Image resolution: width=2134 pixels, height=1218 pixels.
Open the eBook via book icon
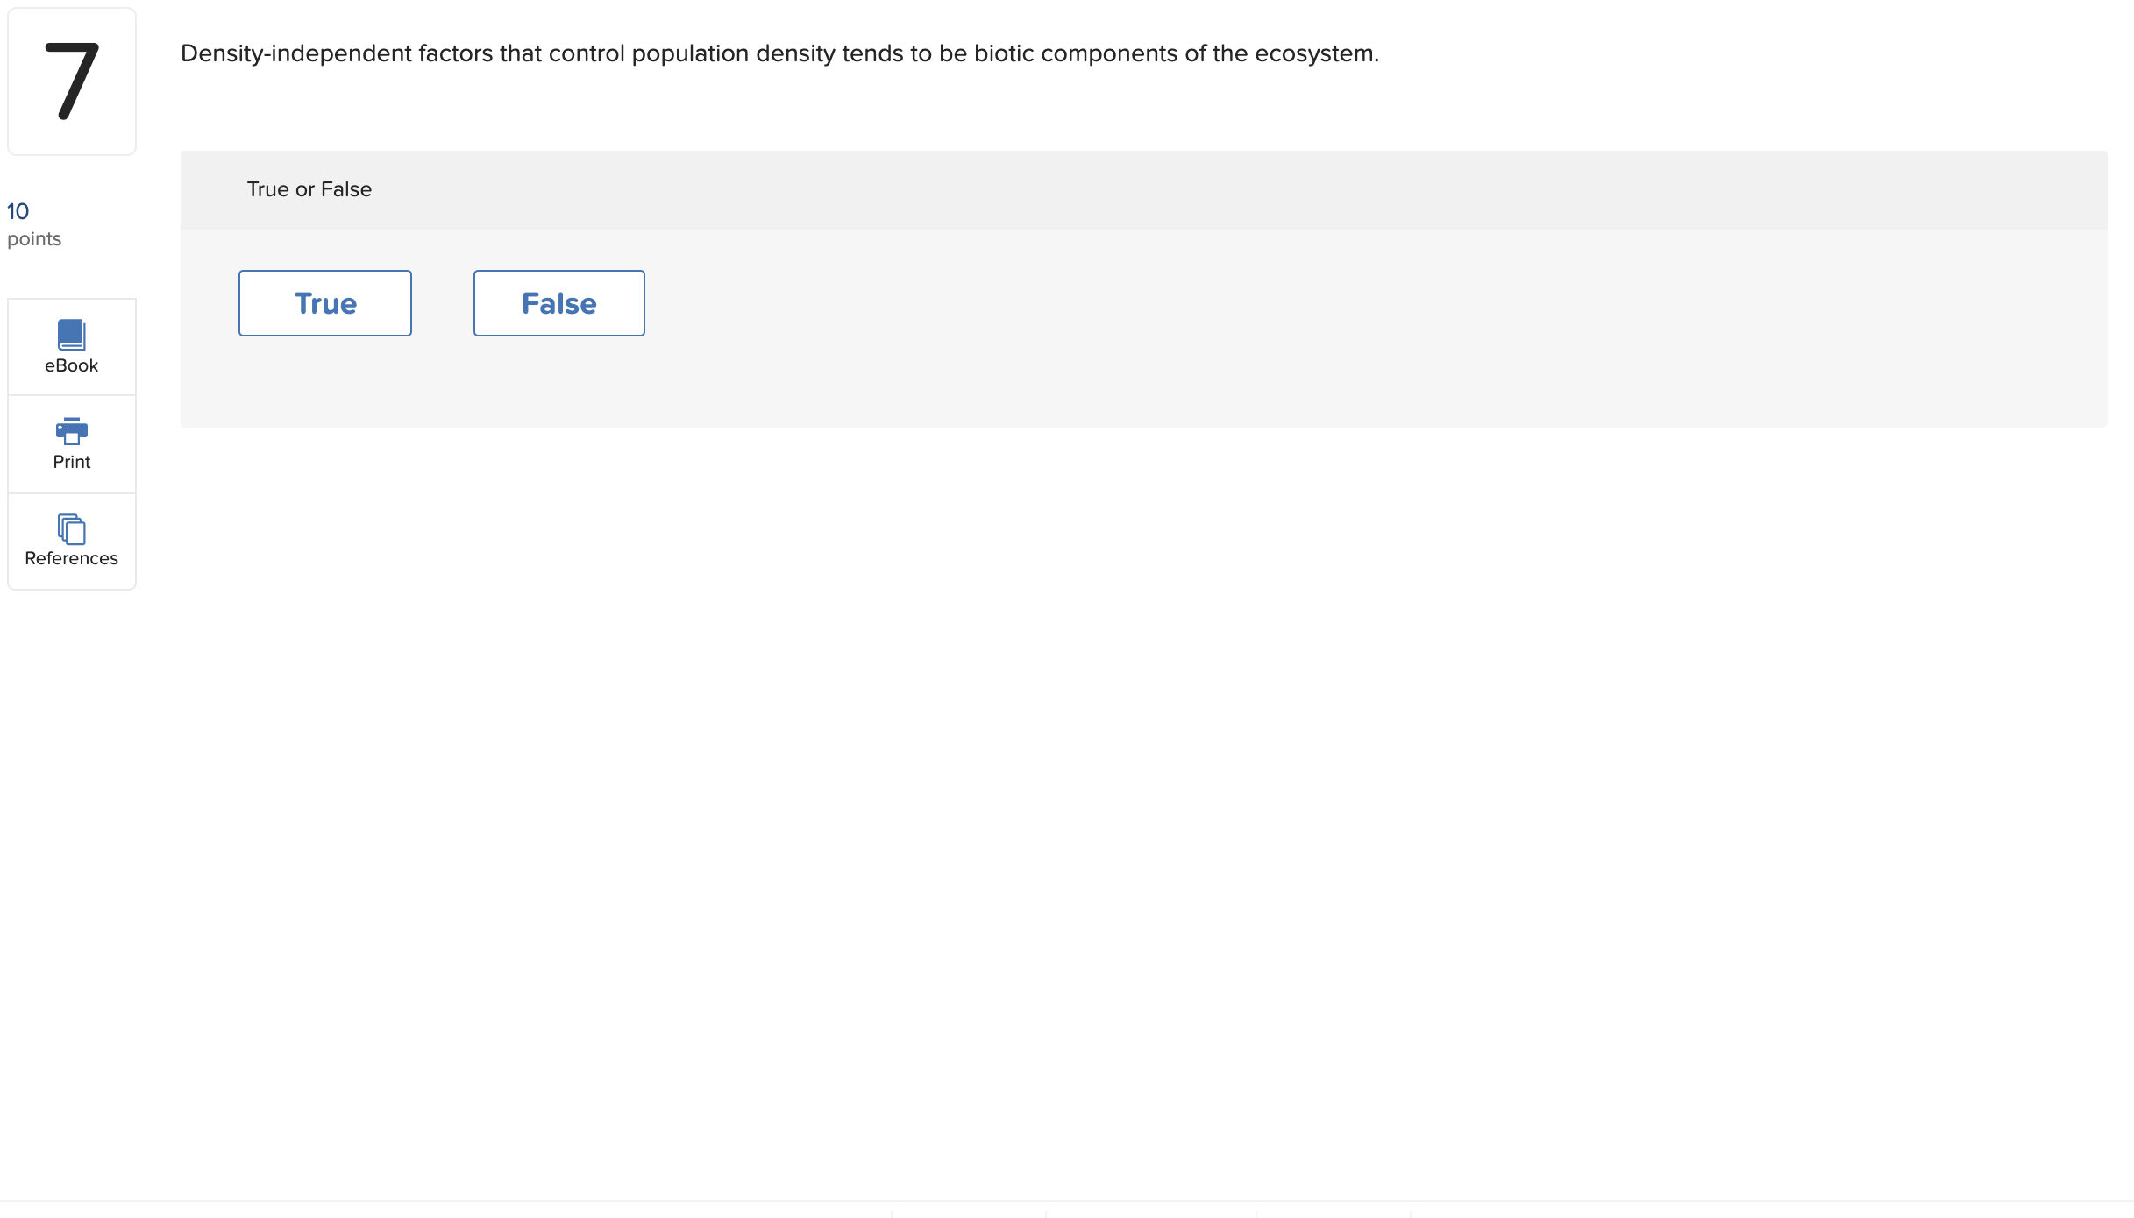click(x=71, y=335)
